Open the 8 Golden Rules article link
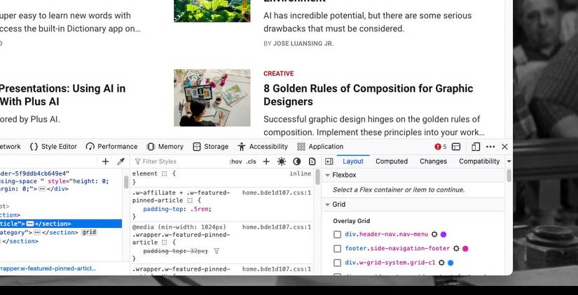Viewport: 578px width, 295px height. coord(369,95)
